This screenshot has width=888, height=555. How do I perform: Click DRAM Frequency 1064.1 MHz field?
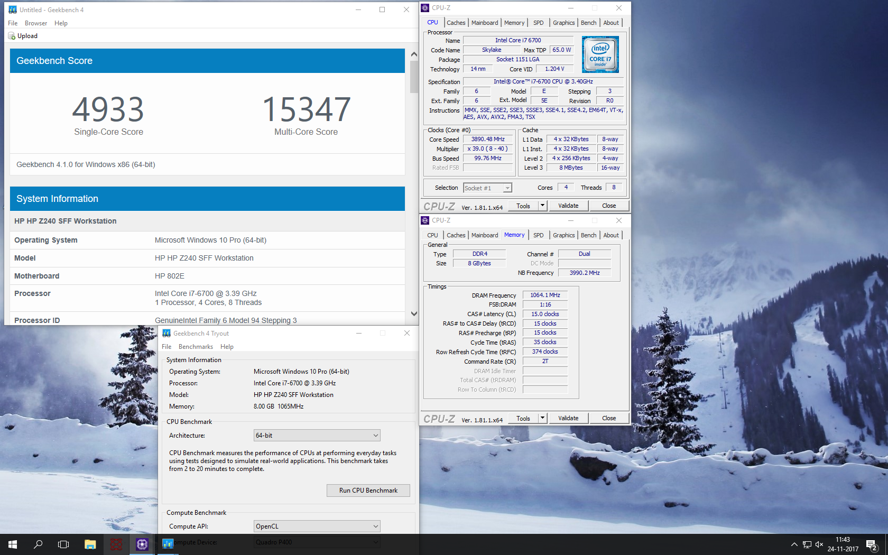545,295
